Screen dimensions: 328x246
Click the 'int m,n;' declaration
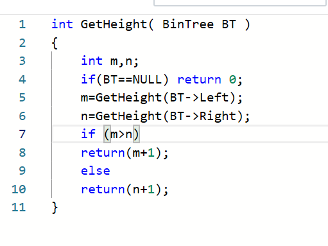110,61
